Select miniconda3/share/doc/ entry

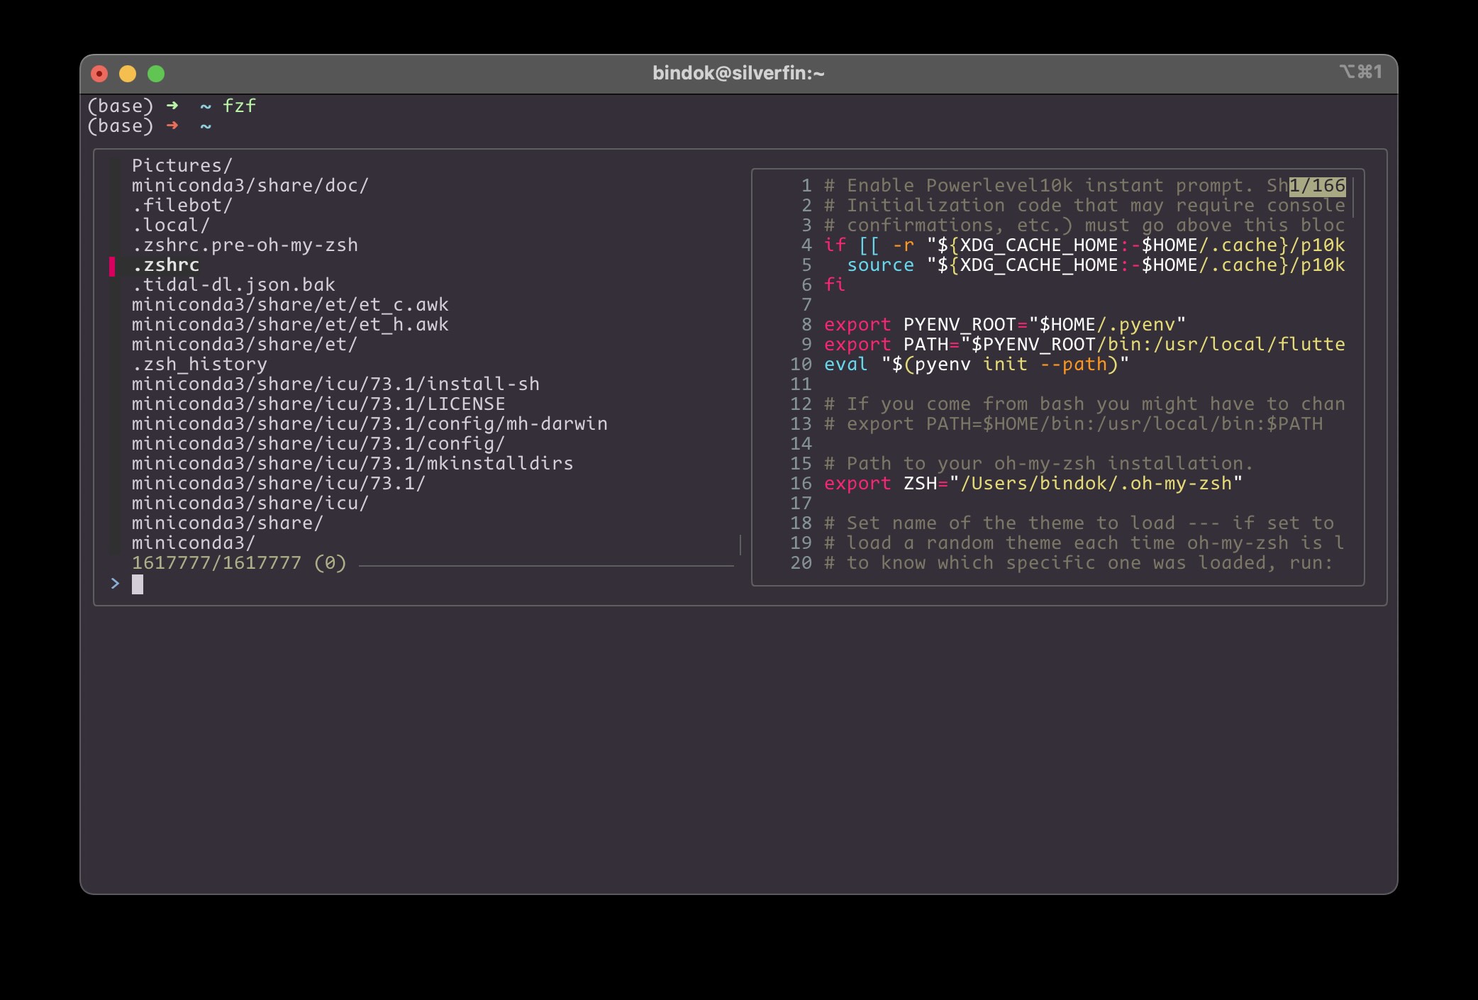(250, 185)
